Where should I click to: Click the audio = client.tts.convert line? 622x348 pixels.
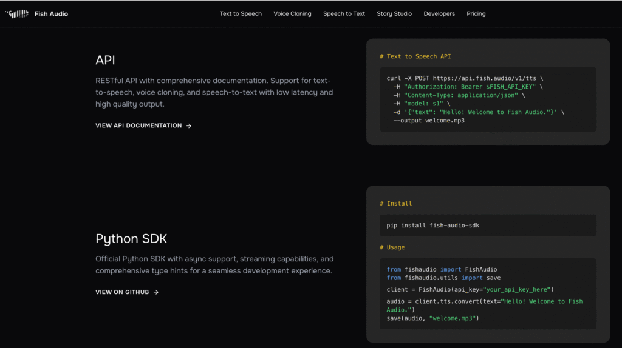[x=485, y=305]
